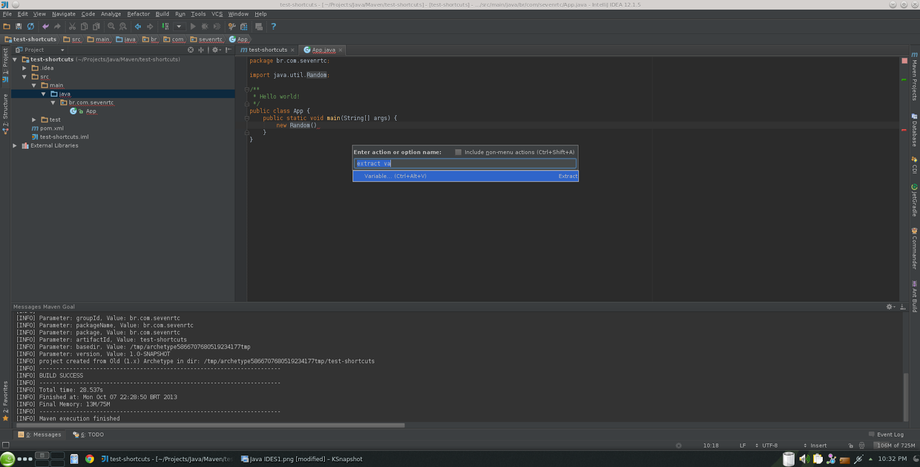The image size is (920, 467).
Task: Click the action name search field
Action: 465,164
